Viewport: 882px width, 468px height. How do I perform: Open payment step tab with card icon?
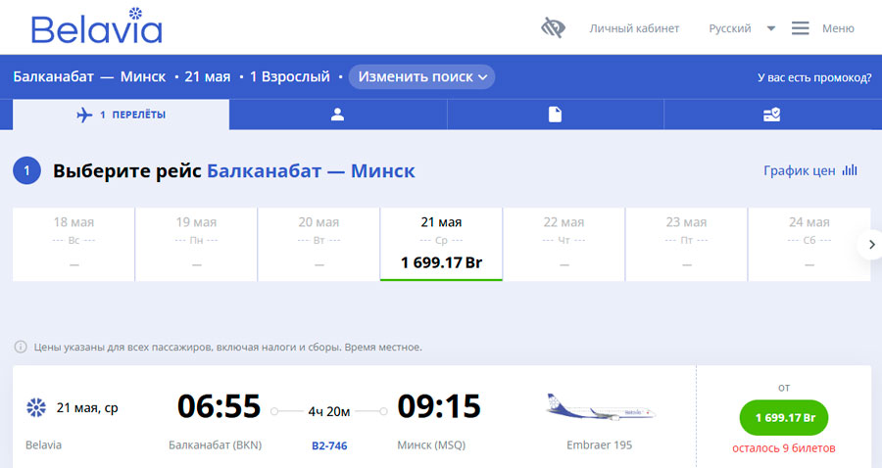coord(772,115)
